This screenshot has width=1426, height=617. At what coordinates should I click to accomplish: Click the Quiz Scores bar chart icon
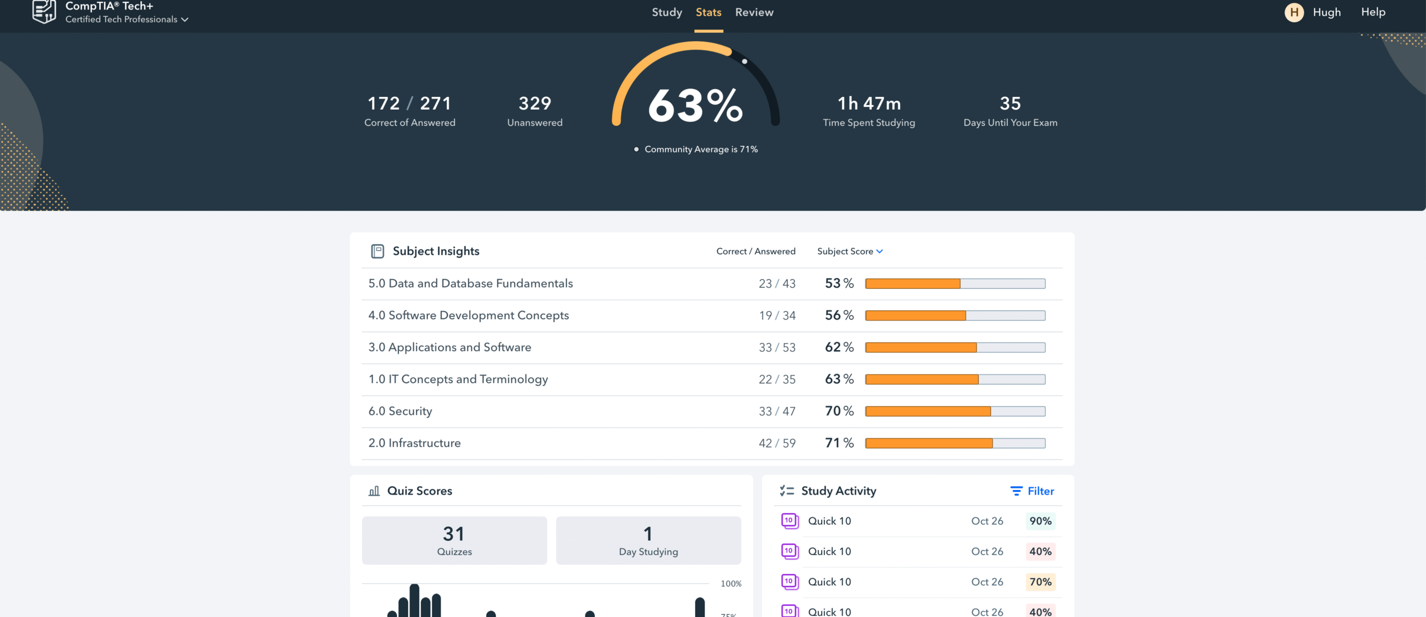[374, 491]
